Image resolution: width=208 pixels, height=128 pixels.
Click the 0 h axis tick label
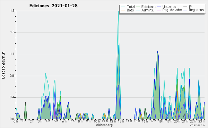pyautogui.click(x=16, y=121)
